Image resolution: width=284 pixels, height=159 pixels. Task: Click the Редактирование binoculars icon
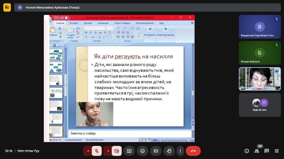[x=166, y=29]
